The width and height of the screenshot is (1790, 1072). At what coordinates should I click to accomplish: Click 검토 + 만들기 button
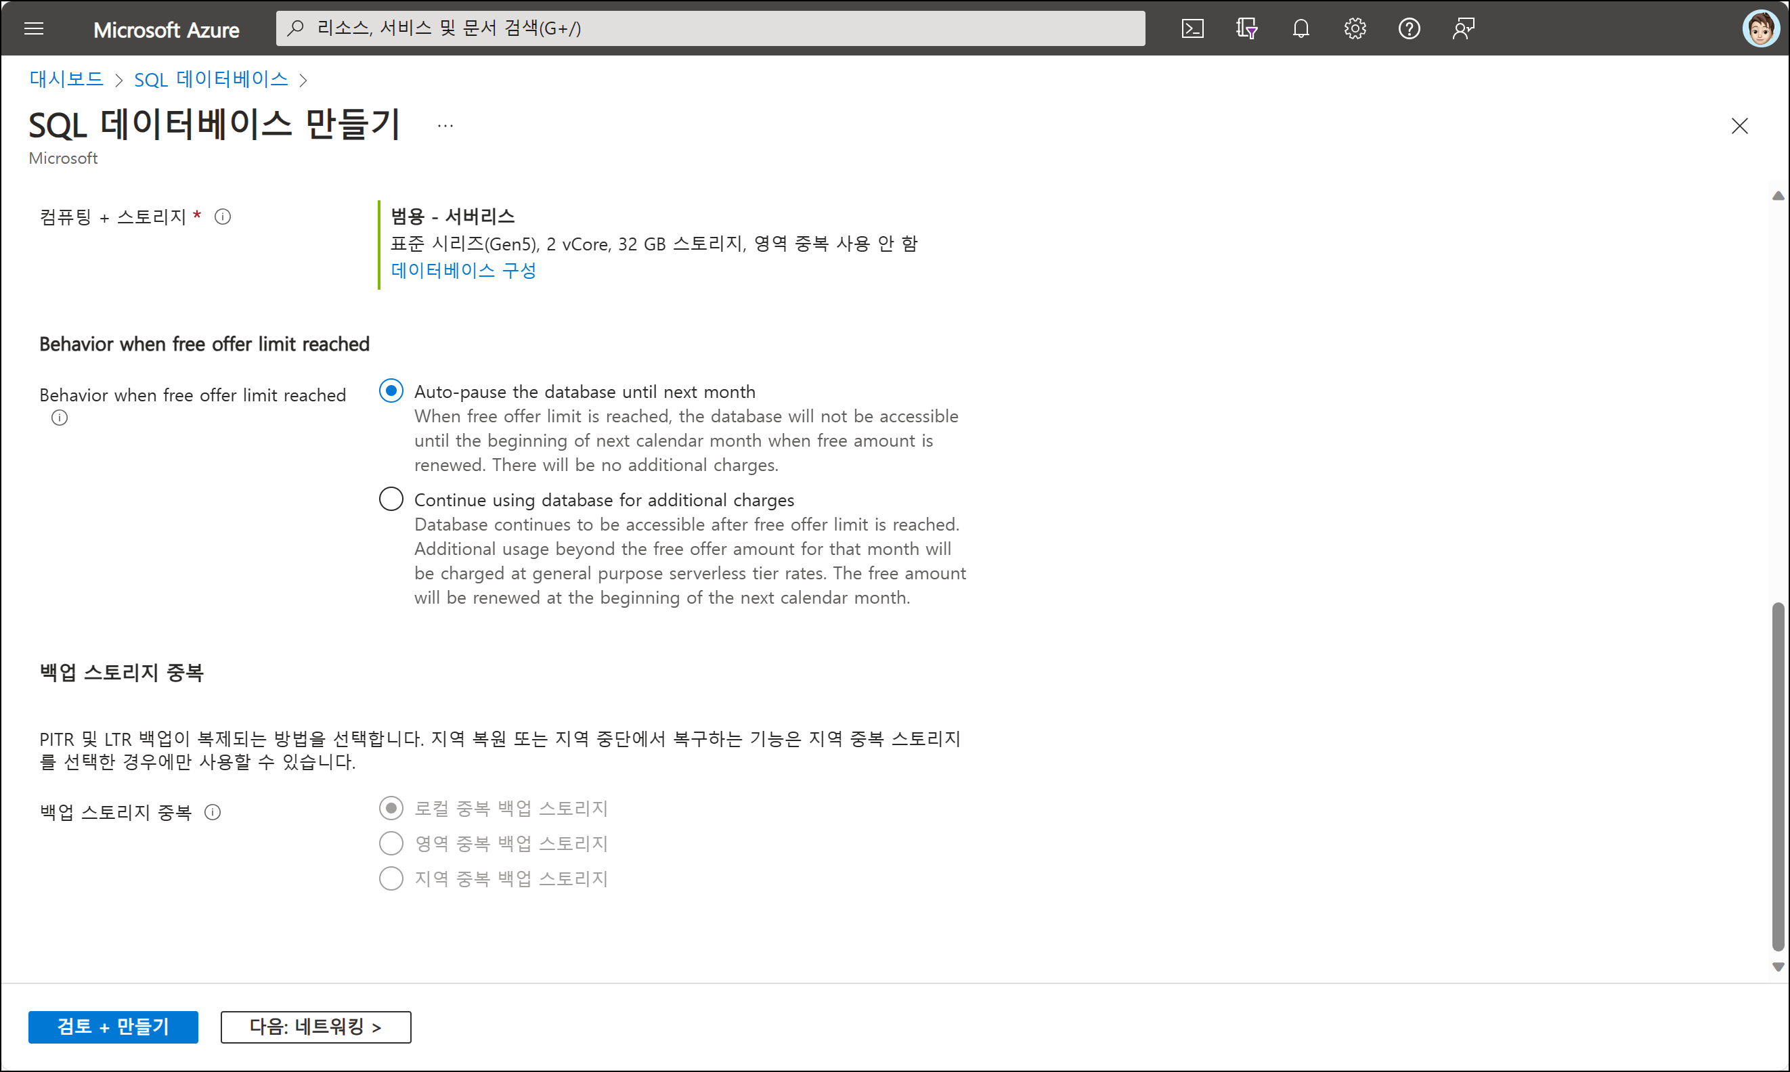click(114, 1027)
